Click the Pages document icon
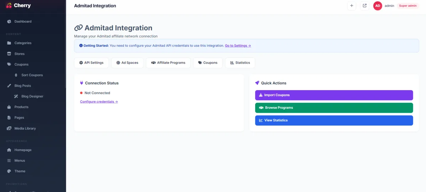The width and height of the screenshot is (426, 192). coord(9,117)
